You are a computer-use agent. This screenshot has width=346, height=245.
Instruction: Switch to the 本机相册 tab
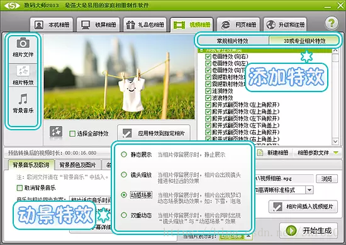[x=52, y=24]
